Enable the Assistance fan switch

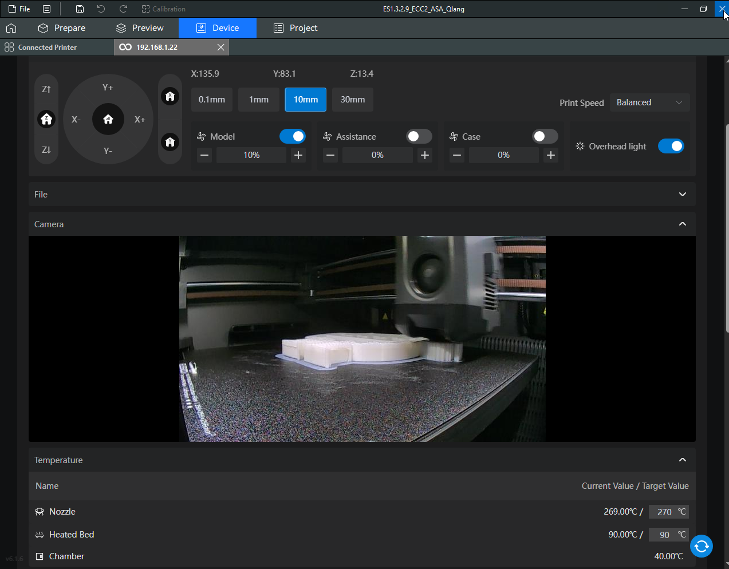[419, 136]
